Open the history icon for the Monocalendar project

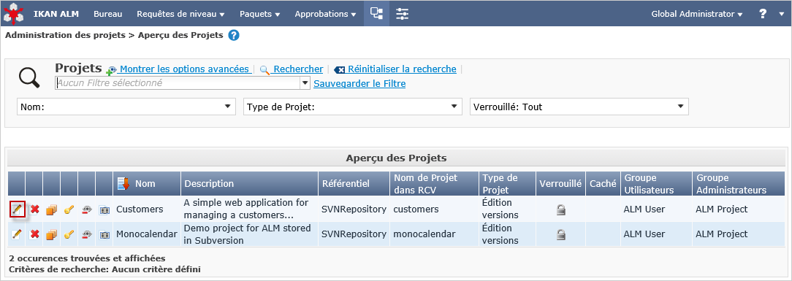[104, 234]
